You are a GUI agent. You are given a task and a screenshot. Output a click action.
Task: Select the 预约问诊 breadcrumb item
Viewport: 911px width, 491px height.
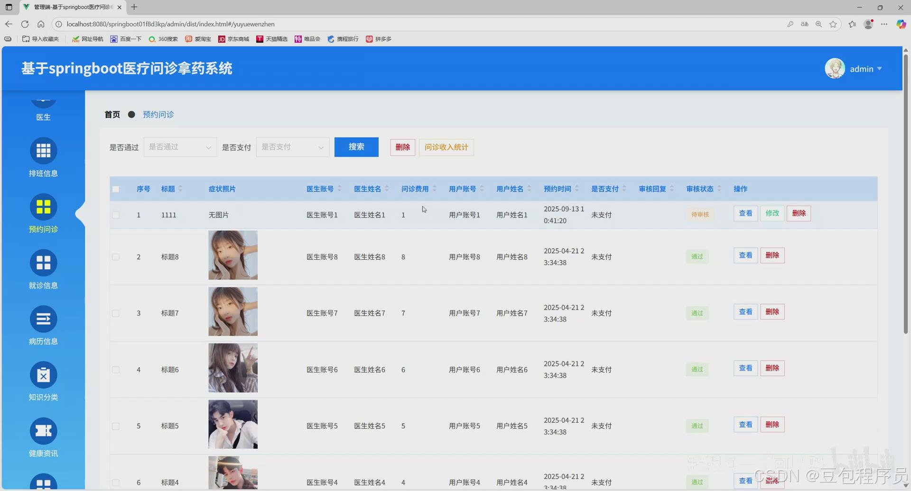point(158,114)
